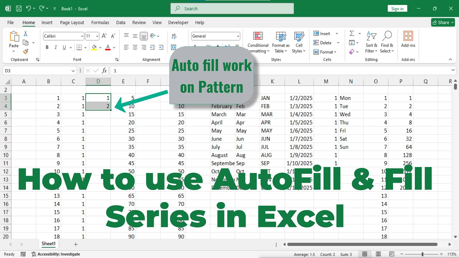Toggle Align Right
Image resolution: width=459 pixels, height=258 pixels.
click(144, 47)
